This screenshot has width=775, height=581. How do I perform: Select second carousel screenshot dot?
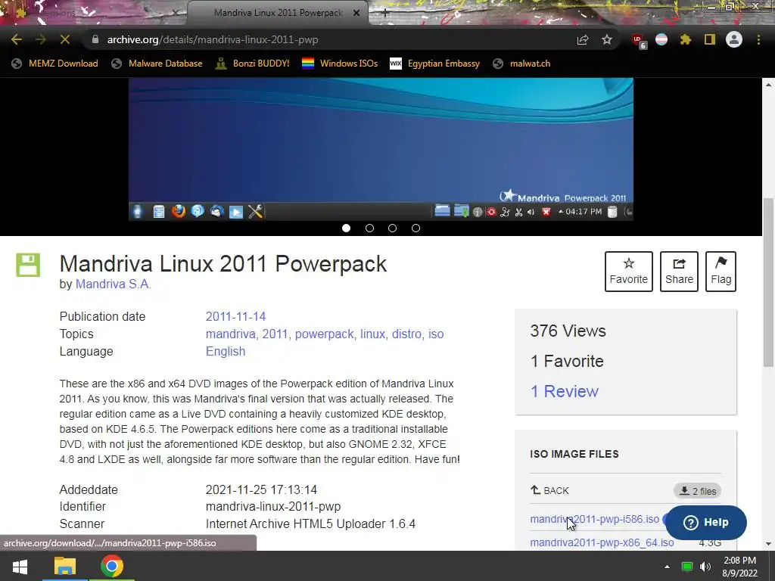pyautogui.click(x=369, y=228)
